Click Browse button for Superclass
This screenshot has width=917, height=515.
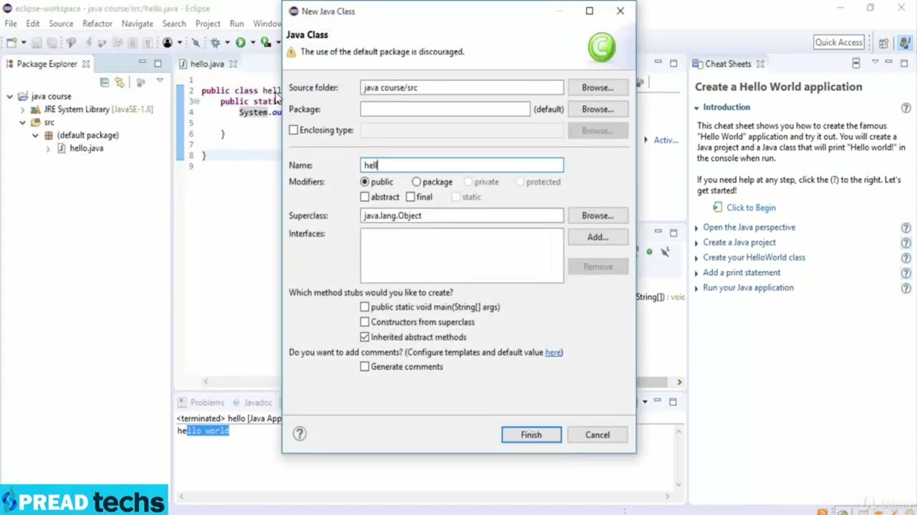tap(597, 215)
